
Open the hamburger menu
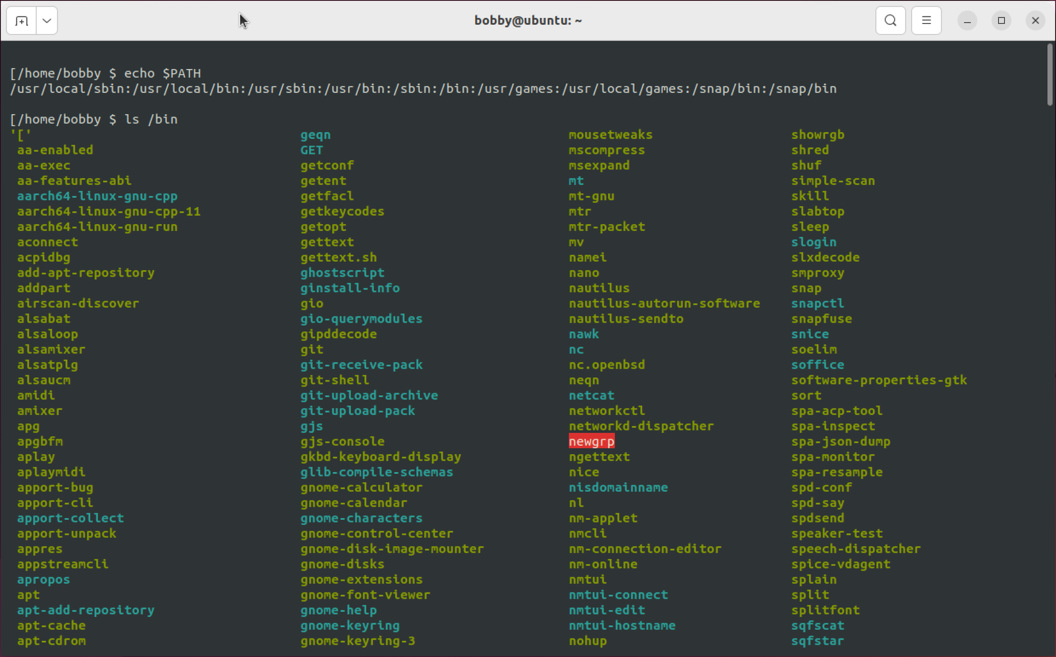926,20
